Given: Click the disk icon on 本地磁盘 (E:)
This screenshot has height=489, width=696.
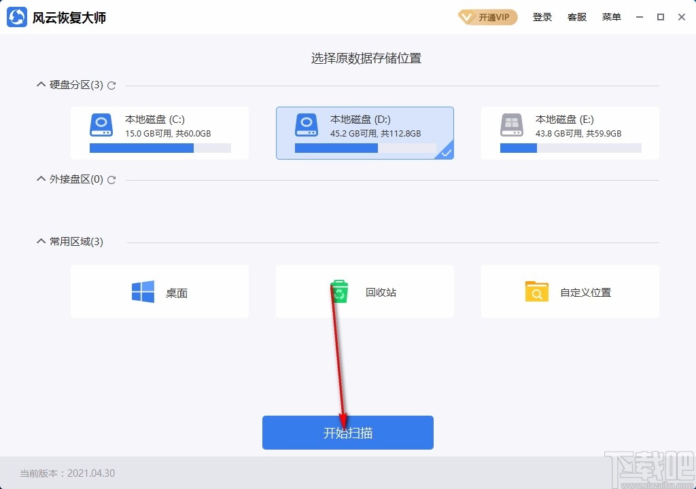Looking at the screenshot, I should (x=511, y=126).
